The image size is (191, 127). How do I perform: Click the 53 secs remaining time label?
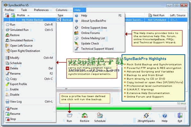181,104
